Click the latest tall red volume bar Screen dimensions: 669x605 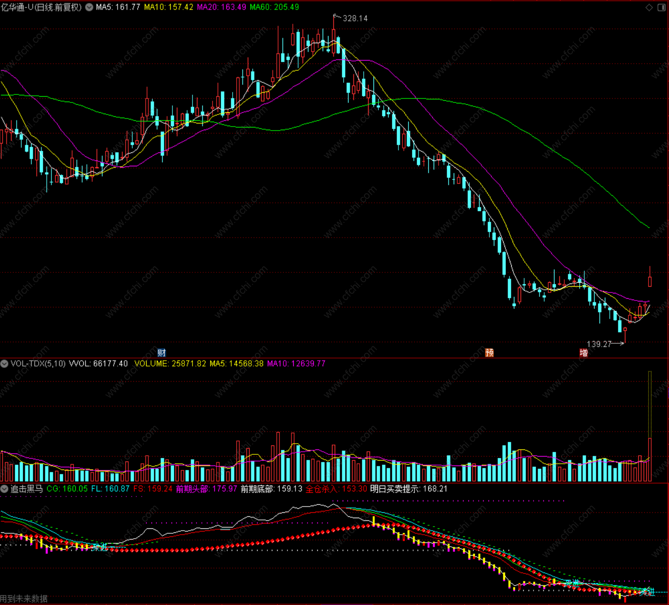click(650, 460)
